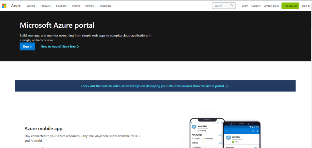Click the green Free account button
The height and width of the screenshot is (148, 312).
(290, 6)
